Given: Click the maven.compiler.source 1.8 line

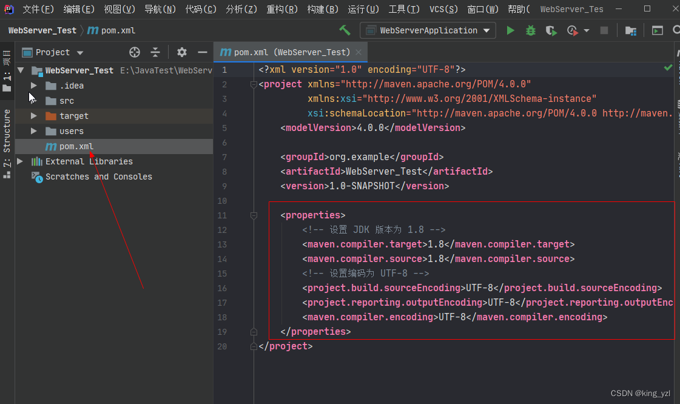Looking at the screenshot, I should [439, 259].
